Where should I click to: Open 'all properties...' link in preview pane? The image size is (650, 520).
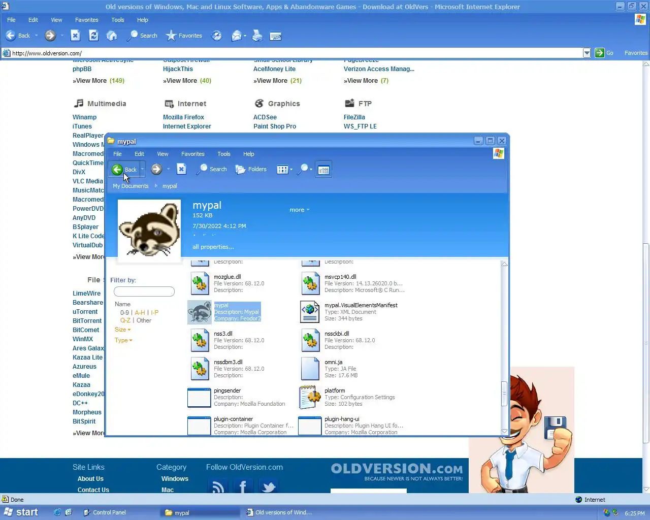(x=213, y=247)
